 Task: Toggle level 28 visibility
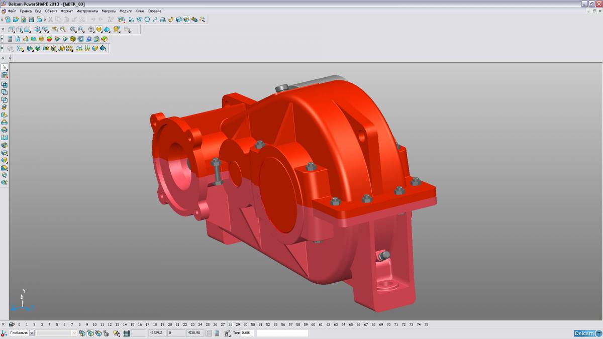(x=230, y=324)
